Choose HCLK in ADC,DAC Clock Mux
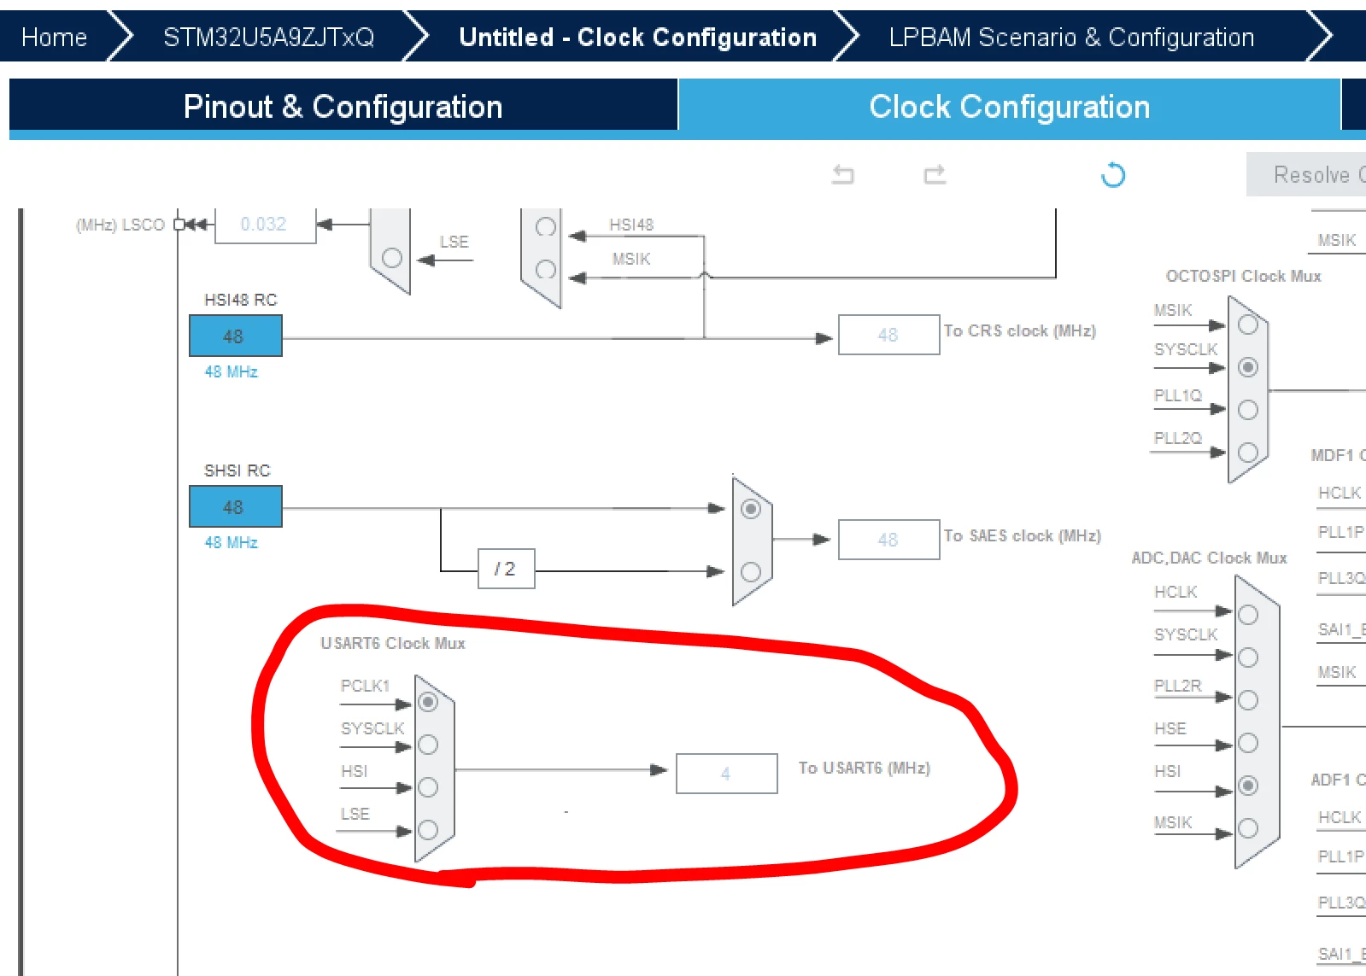Screen dimensions: 1366x976 coord(1248,615)
